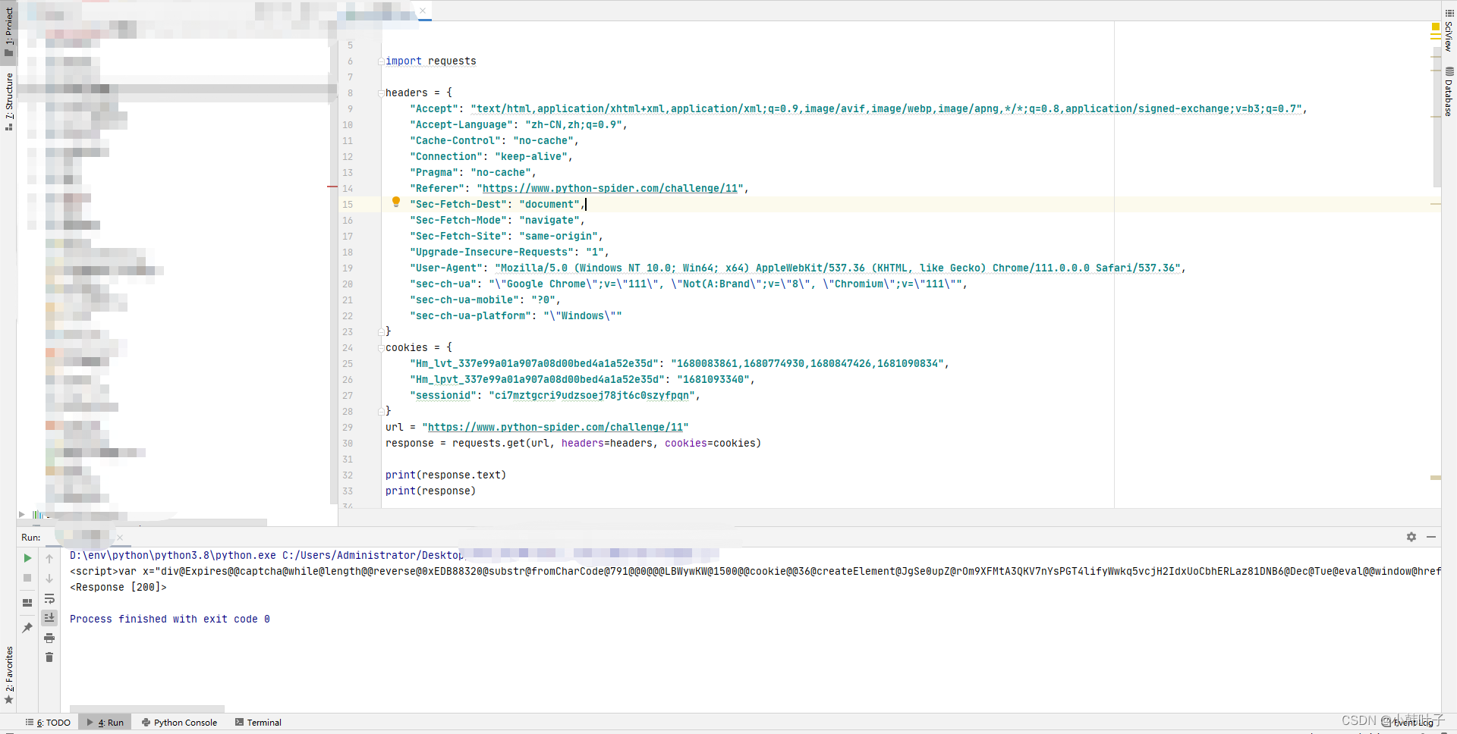Click the requests.get call on line 30

(606, 443)
